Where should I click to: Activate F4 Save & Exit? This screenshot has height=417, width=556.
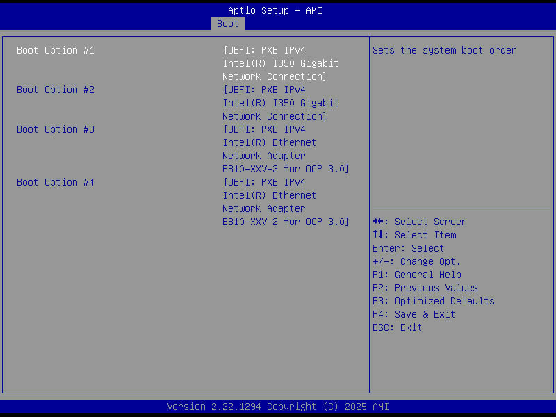tap(414, 314)
